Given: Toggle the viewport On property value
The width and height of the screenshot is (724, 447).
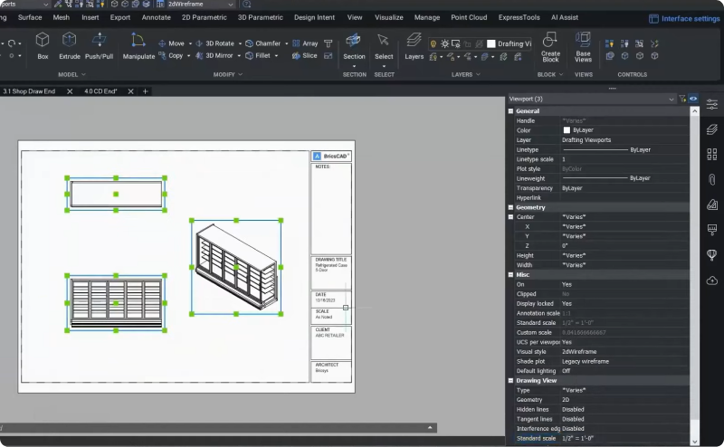Looking at the screenshot, I should 567,284.
